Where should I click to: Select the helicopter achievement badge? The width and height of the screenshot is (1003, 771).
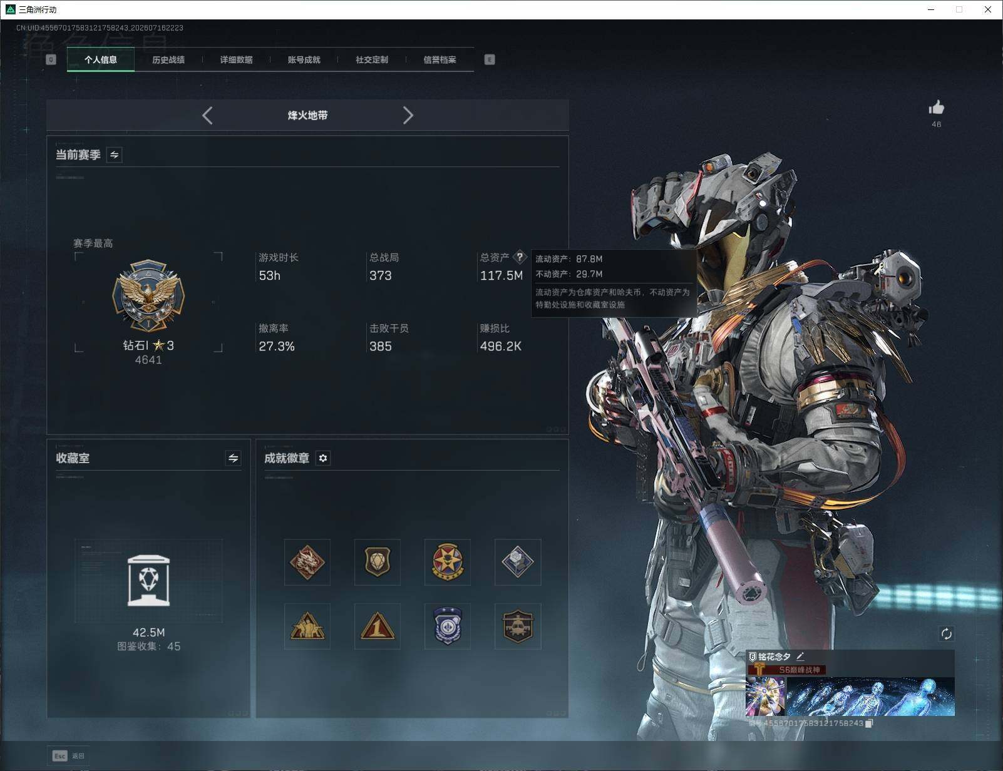[x=518, y=626]
